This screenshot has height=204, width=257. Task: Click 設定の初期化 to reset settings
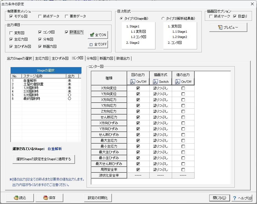[98, 198]
